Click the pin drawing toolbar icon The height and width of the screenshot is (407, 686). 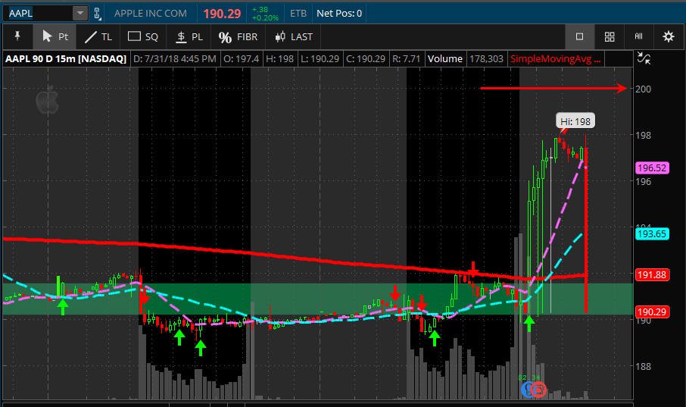click(17, 36)
